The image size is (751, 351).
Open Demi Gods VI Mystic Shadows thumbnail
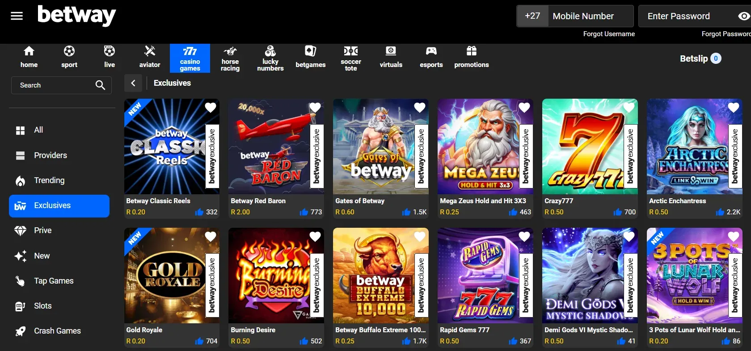tap(590, 276)
